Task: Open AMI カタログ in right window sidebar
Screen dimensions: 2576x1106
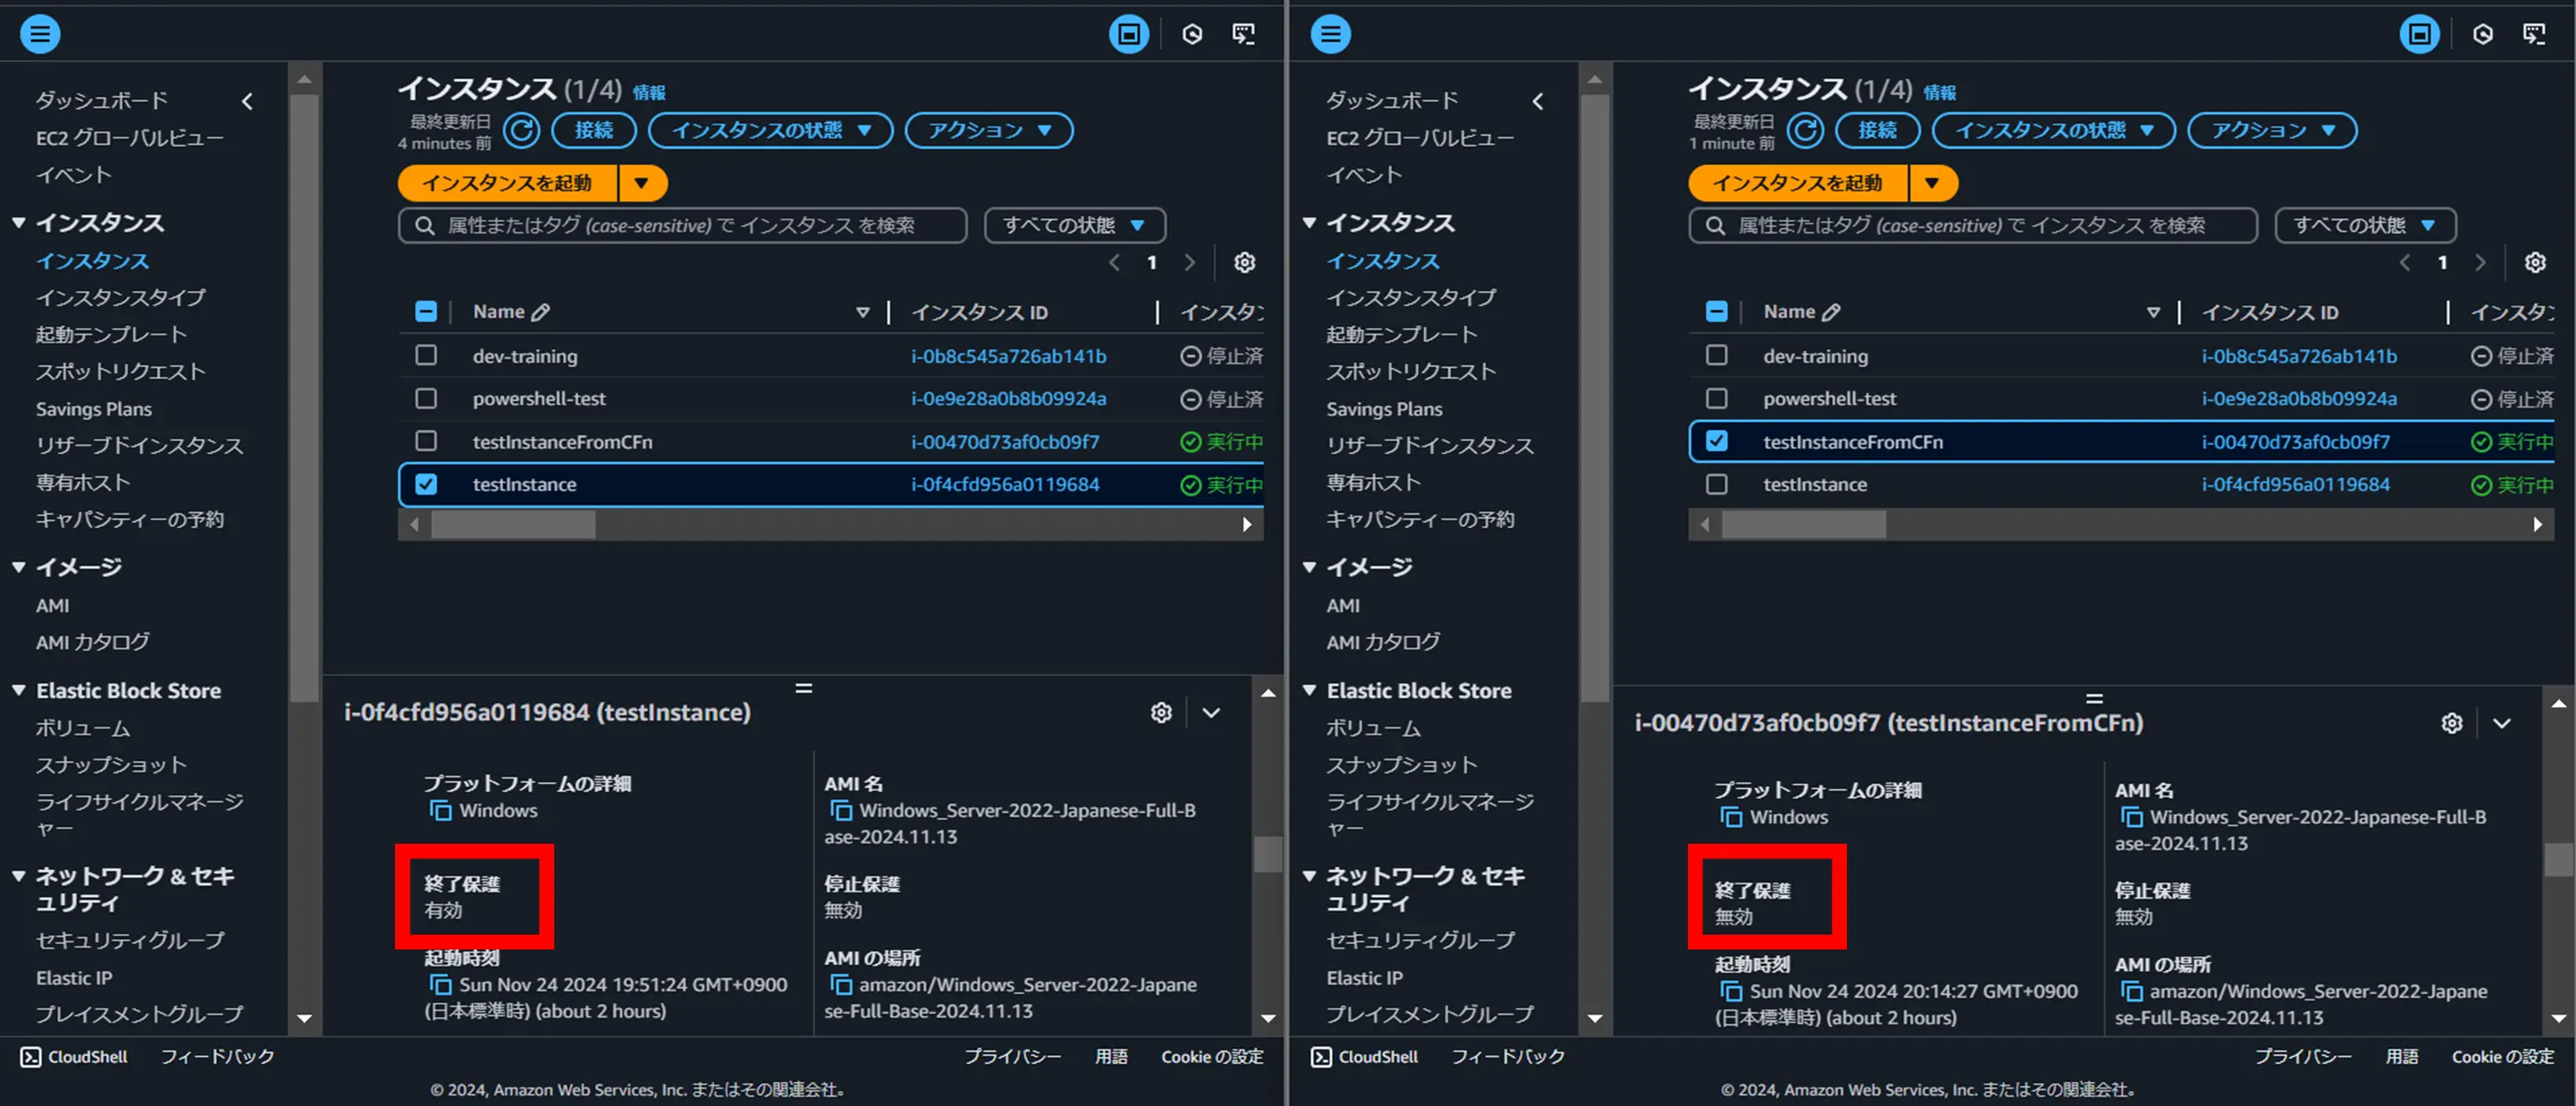Action: [1383, 642]
